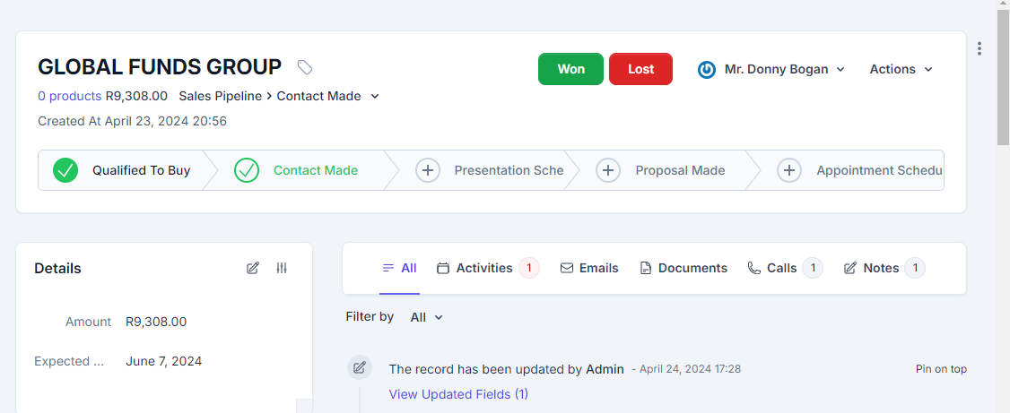Click the owner avatar icon
This screenshot has height=413, width=1010.
tap(707, 70)
